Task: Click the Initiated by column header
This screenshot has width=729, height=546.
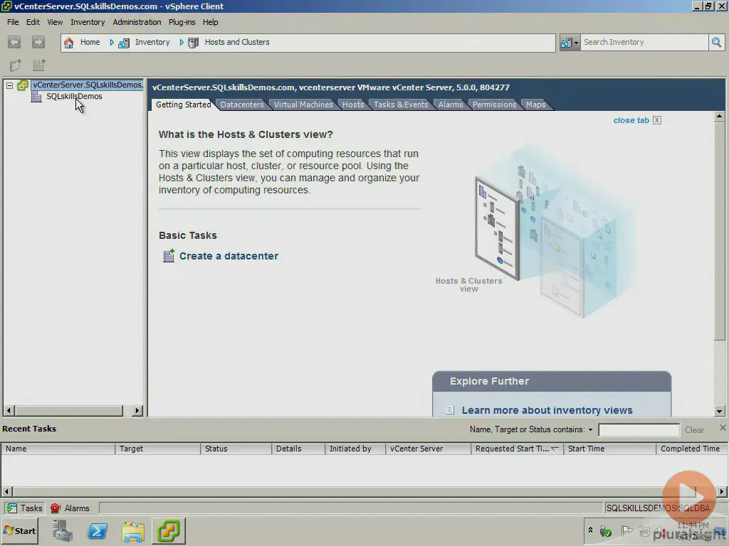Action: [355, 449]
